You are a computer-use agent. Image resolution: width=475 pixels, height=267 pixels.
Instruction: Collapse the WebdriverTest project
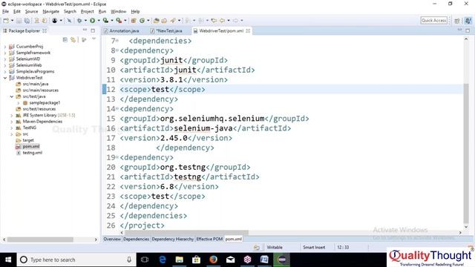[5, 78]
